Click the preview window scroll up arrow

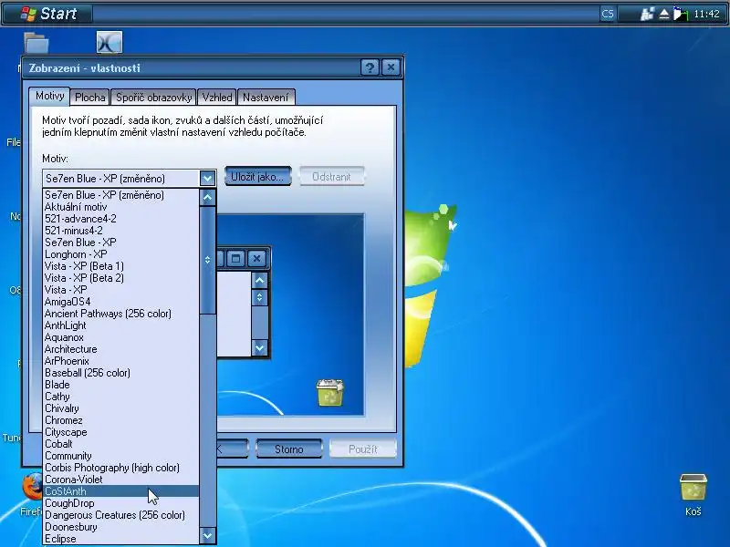click(x=260, y=280)
